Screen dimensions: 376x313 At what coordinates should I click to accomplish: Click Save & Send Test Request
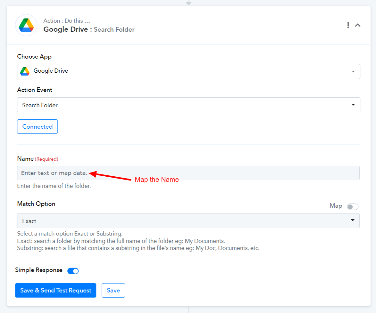pos(56,290)
